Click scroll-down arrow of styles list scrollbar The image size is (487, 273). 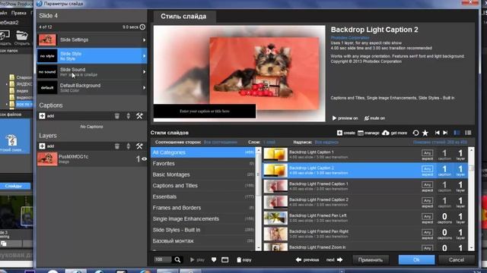click(x=472, y=248)
